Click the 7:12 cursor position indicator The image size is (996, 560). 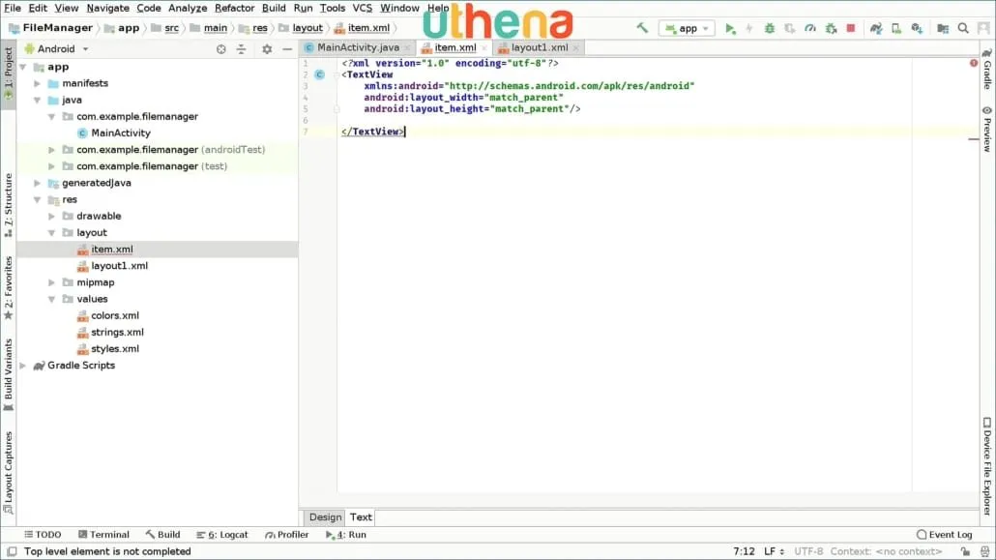click(744, 551)
